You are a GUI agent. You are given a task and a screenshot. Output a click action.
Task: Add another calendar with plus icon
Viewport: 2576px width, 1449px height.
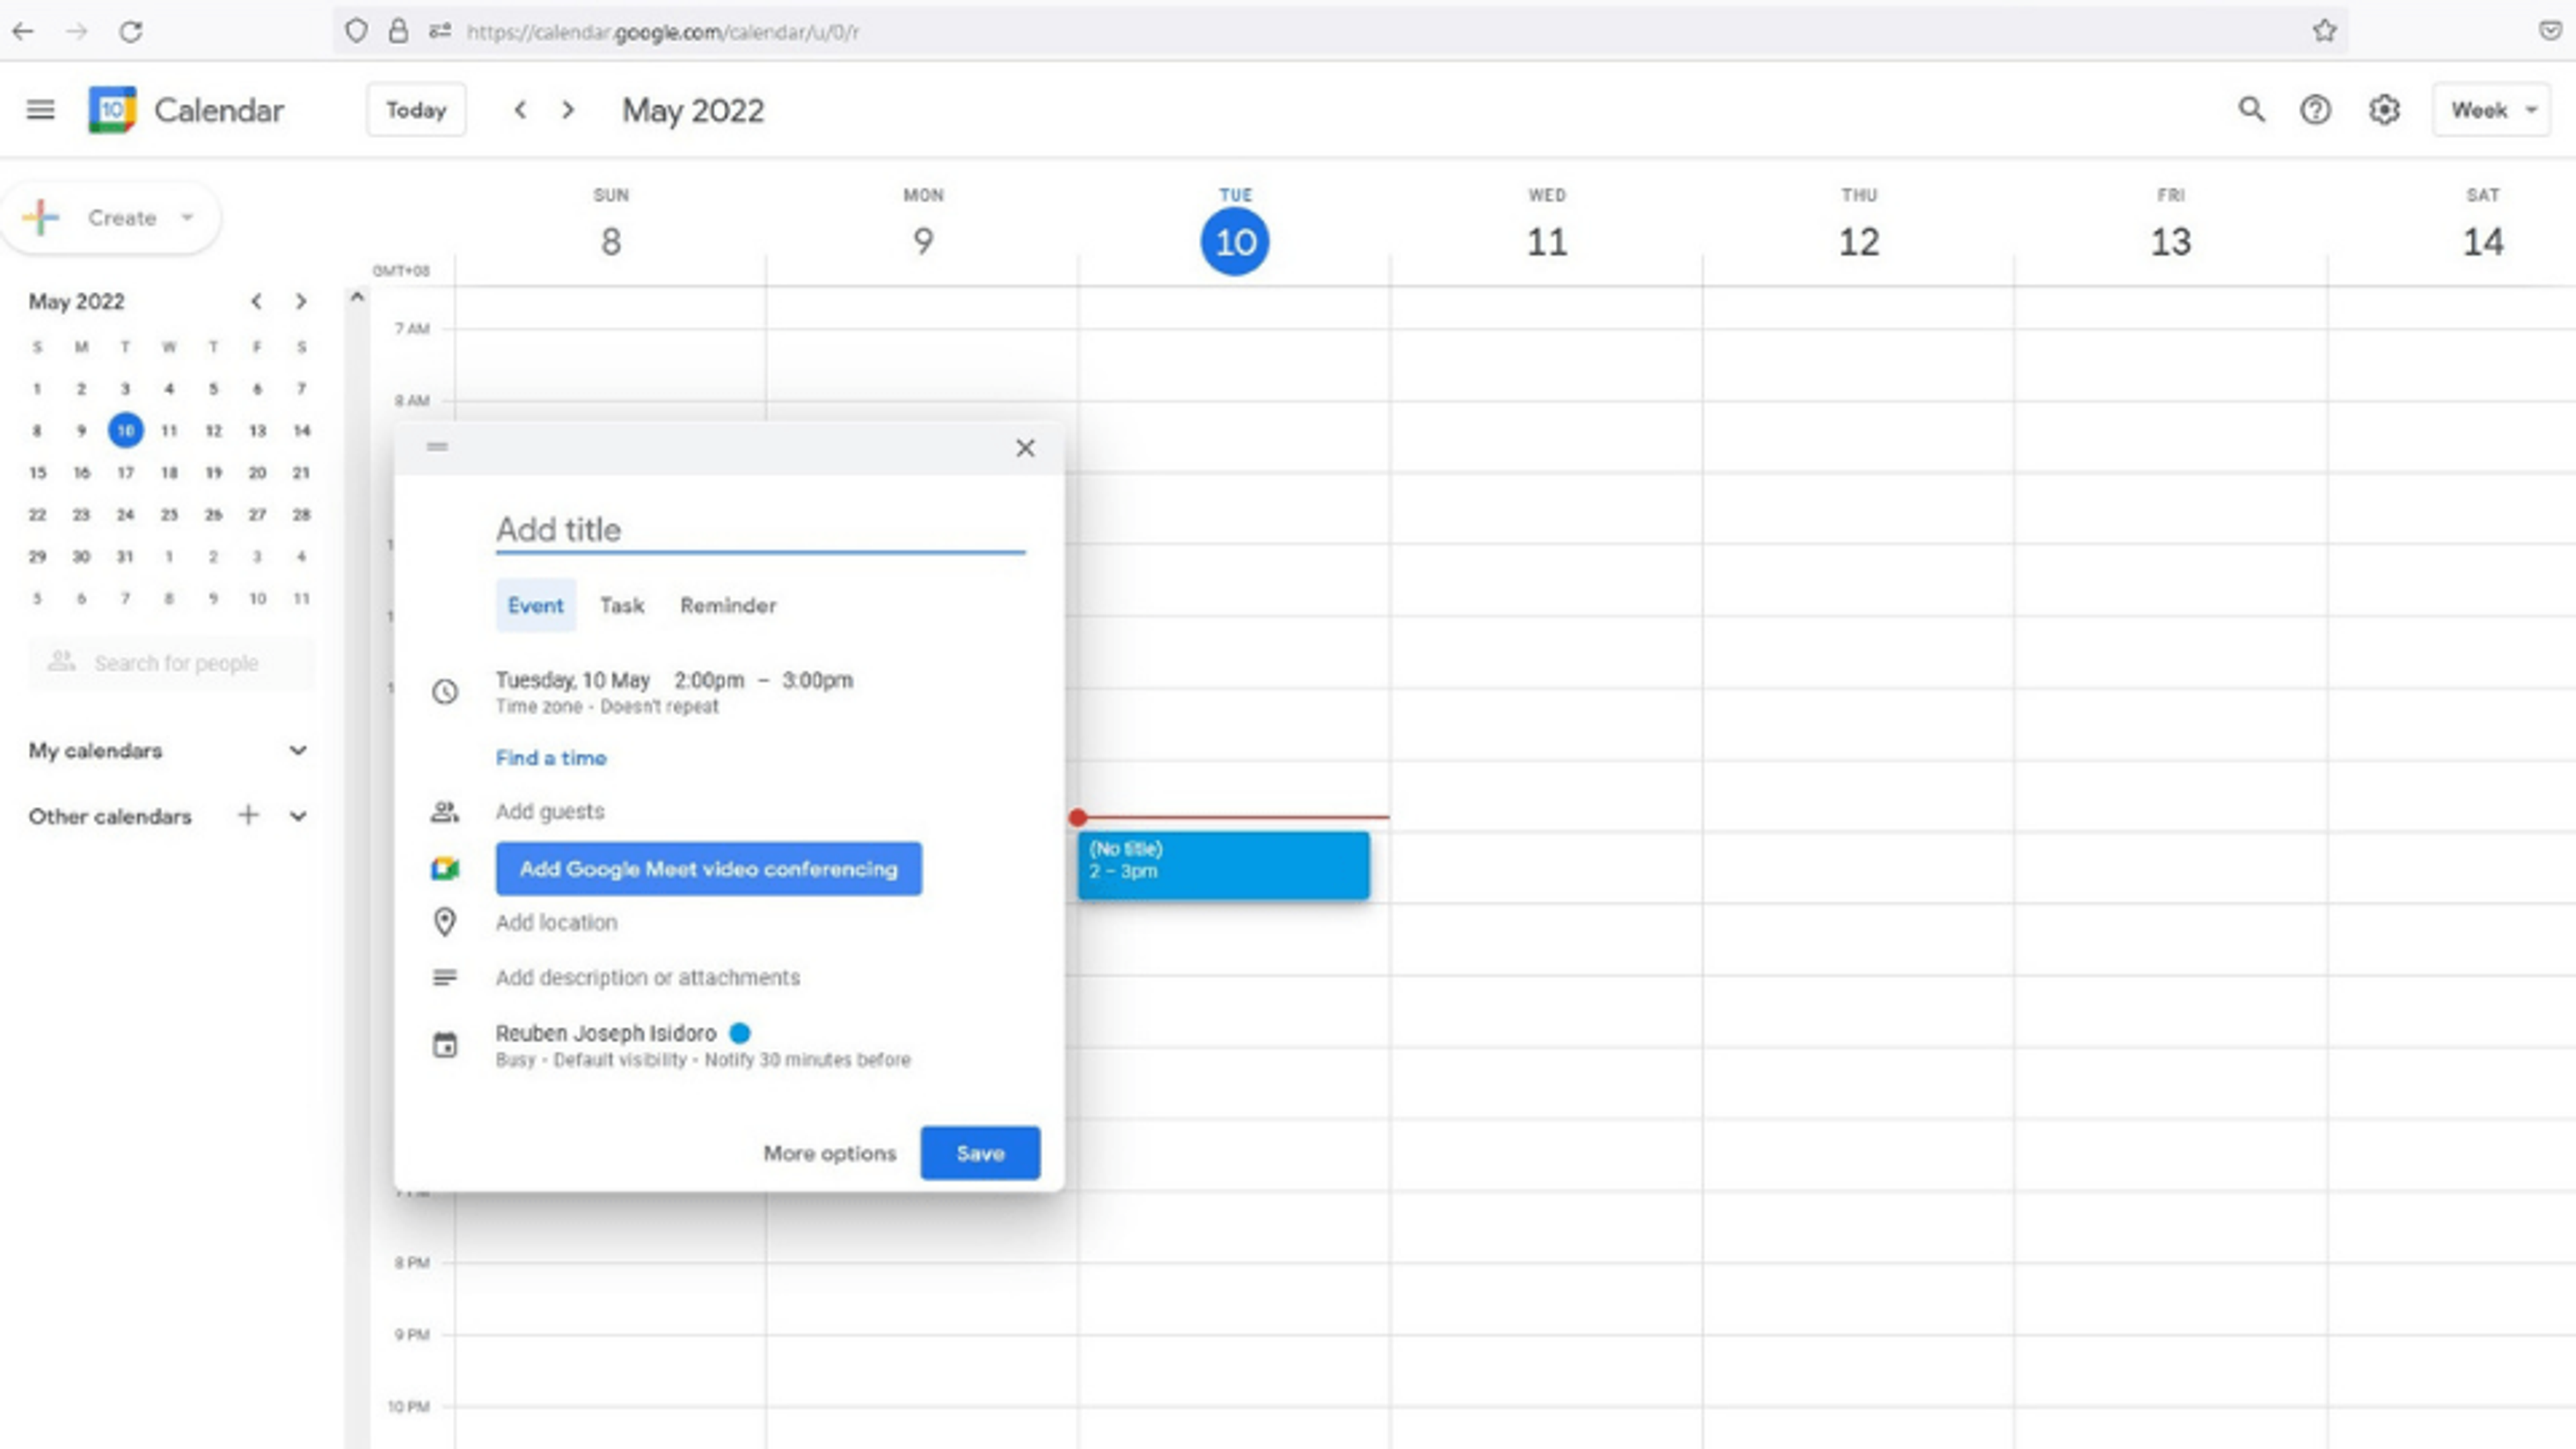click(x=248, y=816)
